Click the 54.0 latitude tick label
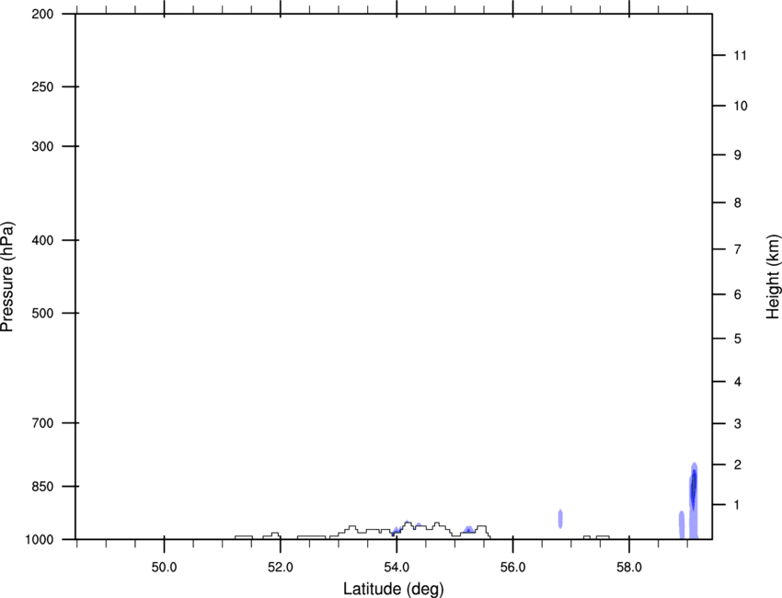This screenshot has height=598, width=782. 397,568
